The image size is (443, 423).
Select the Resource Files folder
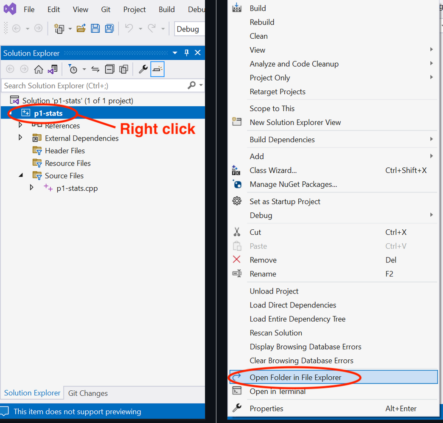coord(68,163)
